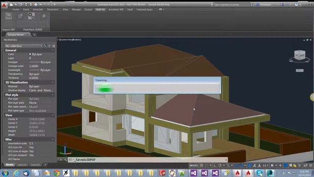
Task: Open the AutoCAD application menu logo button
Action: [4, 5]
